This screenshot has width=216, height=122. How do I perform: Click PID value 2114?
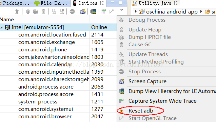click(x=97, y=35)
